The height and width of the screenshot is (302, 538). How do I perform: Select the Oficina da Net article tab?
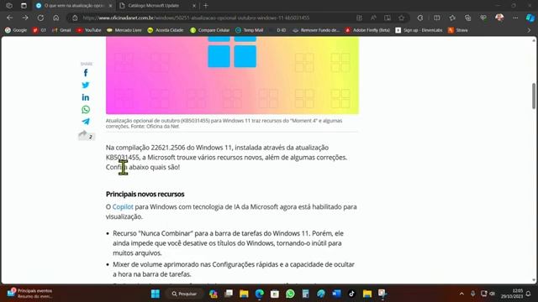[x=74, y=6]
